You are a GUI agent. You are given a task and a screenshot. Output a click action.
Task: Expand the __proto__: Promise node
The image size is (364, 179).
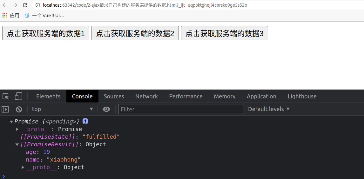coord(17,129)
